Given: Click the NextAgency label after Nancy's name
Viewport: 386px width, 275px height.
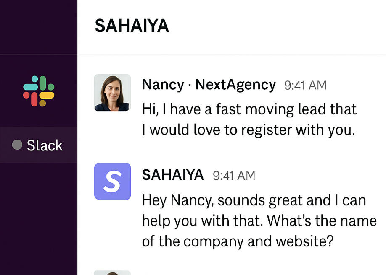Looking at the screenshot, I should pyautogui.click(x=235, y=85).
